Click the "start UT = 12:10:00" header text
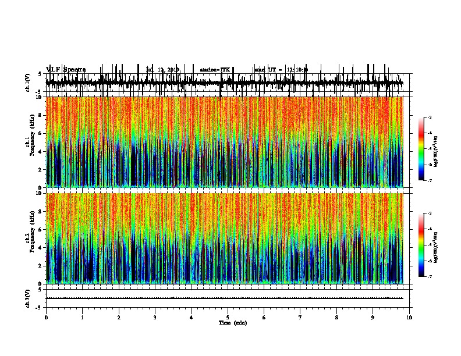Image resolution: width=461 pixels, height=356 pixels. [281, 70]
